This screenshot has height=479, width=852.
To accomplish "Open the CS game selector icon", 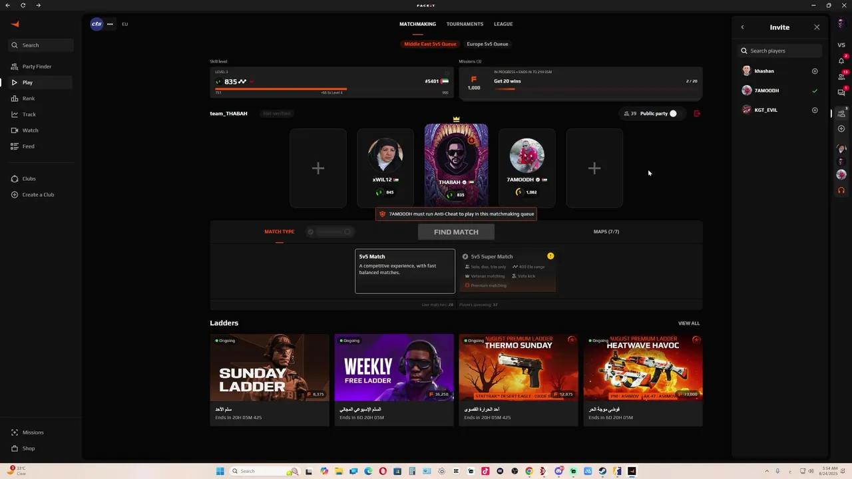I will (x=97, y=24).
